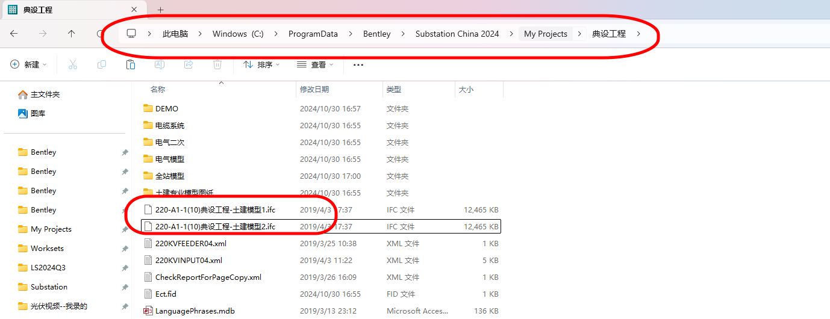Image resolution: width=830 pixels, height=319 pixels.
Task: Unpin icon beside LS2024Q3 sidebar entry
Action: tap(125, 268)
